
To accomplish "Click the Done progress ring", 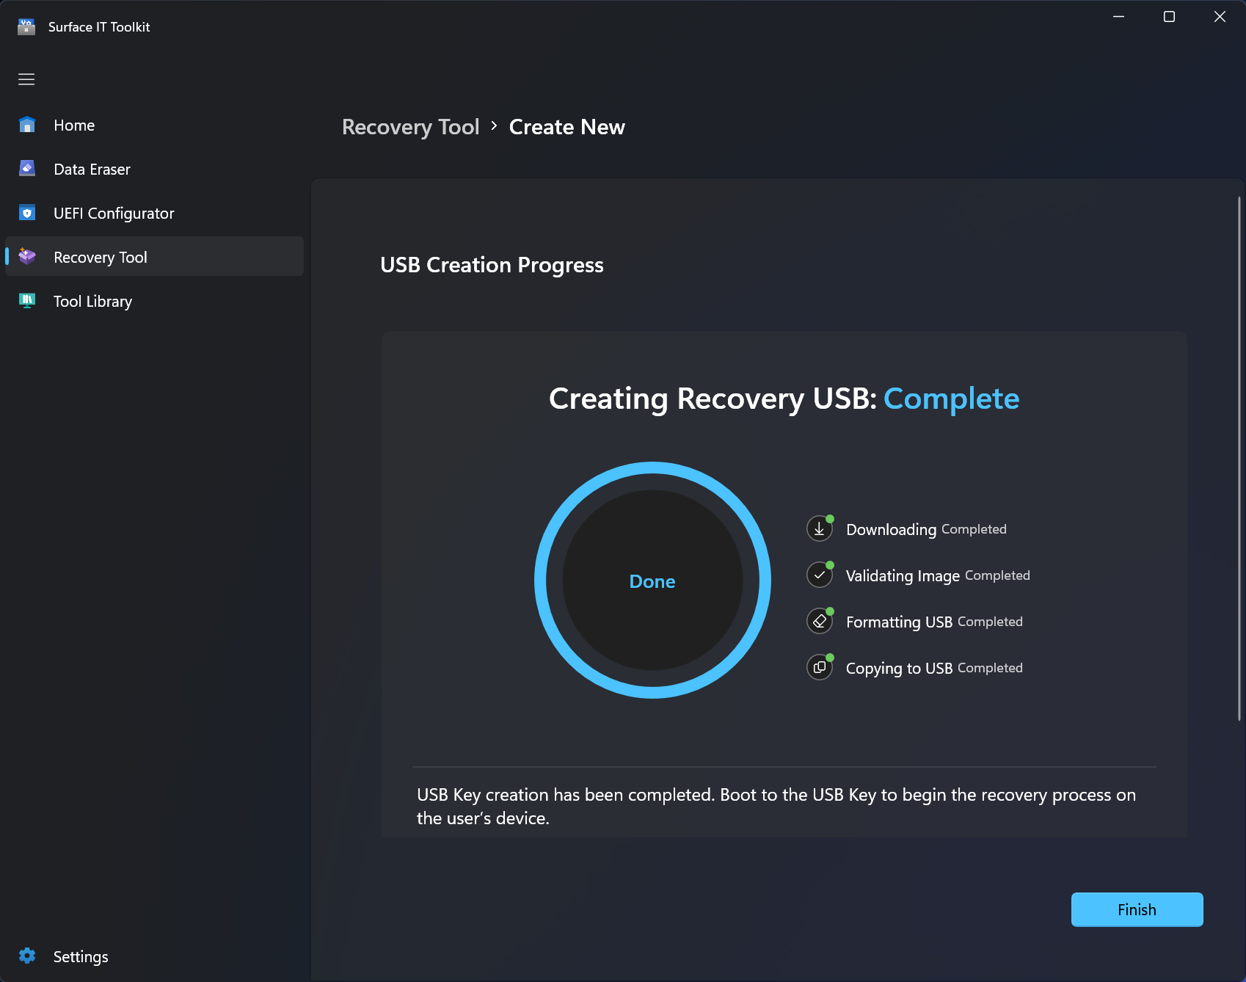I will [x=652, y=581].
